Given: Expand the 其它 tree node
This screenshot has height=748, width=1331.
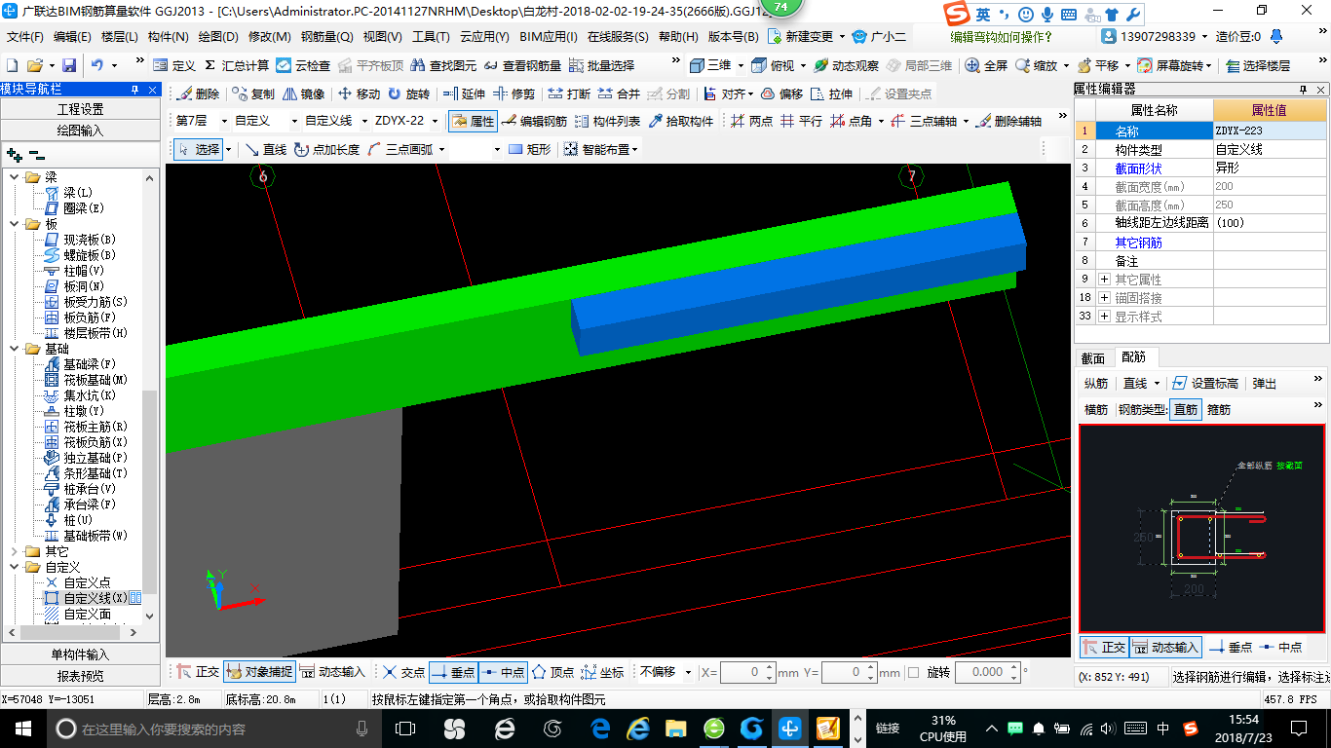Looking at the screenshot, I should click(15, 551).
